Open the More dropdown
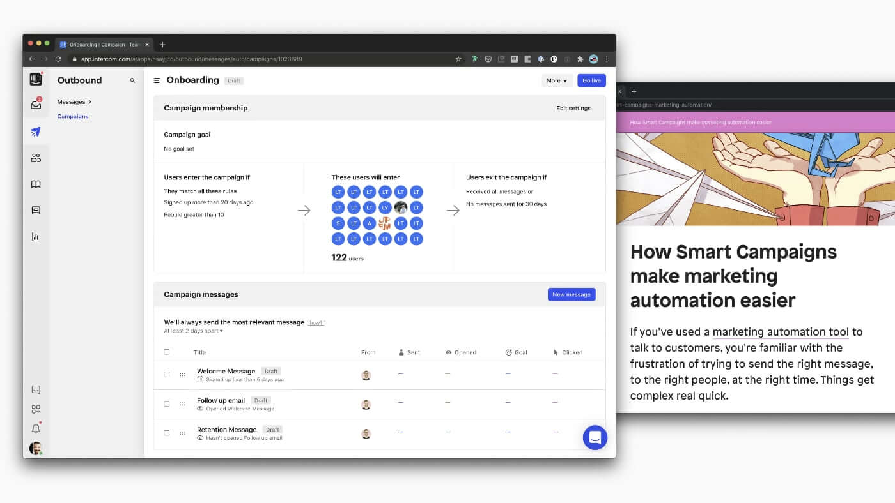This screenshot has height=503, width=895. pyautogui.click(x=557, y=80)
